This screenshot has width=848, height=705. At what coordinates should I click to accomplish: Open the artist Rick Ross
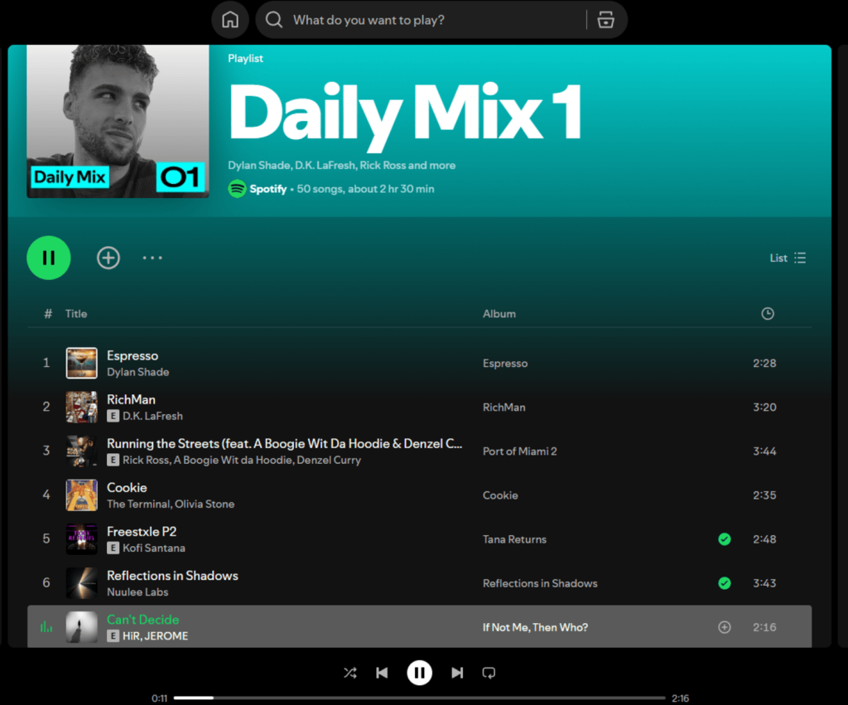[x=146, y=460]
